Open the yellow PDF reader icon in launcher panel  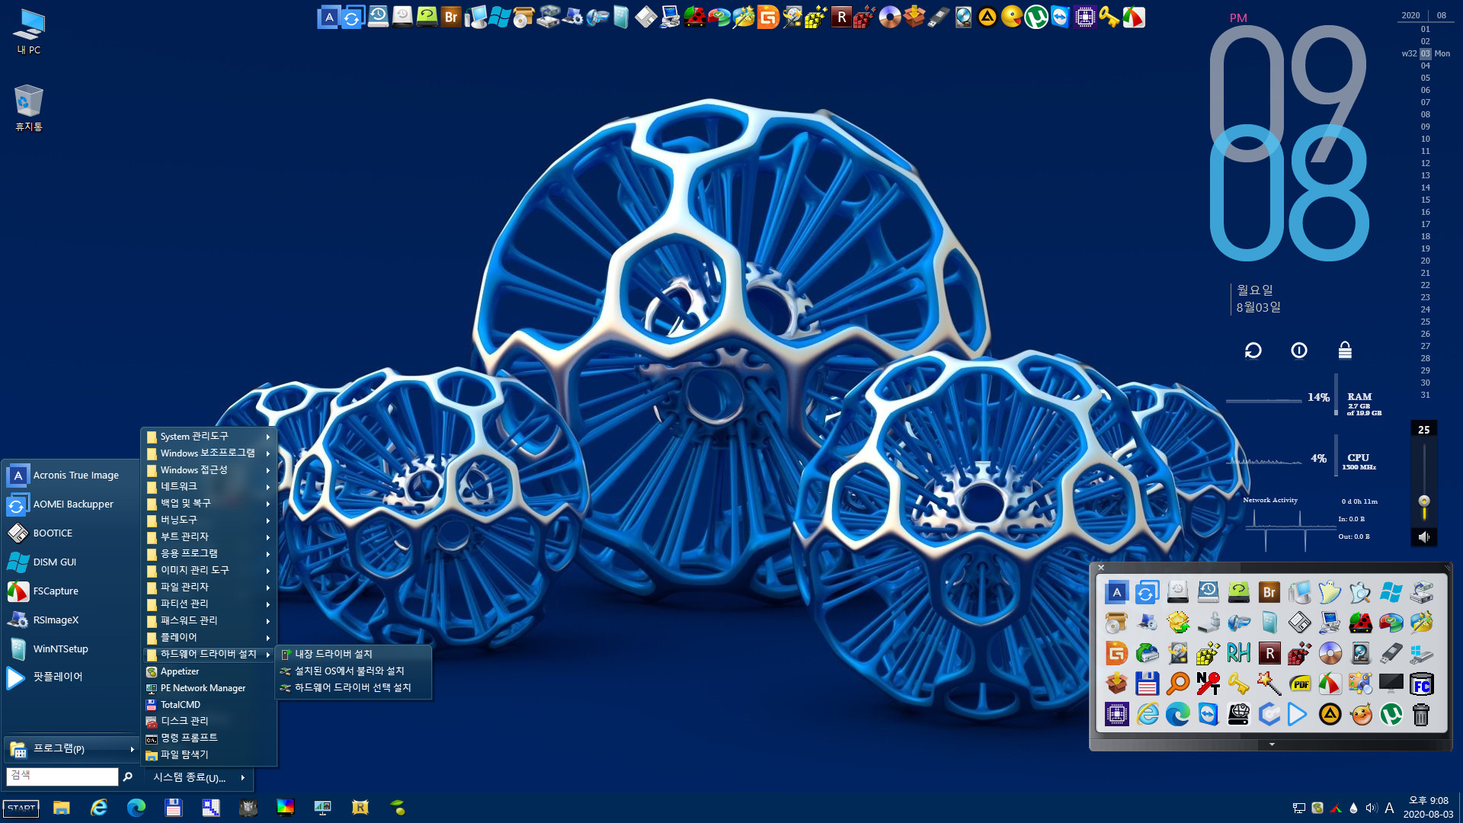pyautogui.click(x=1299, y=684)
